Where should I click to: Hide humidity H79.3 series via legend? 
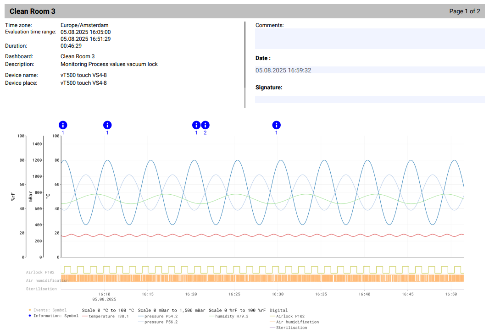point(232,316)
